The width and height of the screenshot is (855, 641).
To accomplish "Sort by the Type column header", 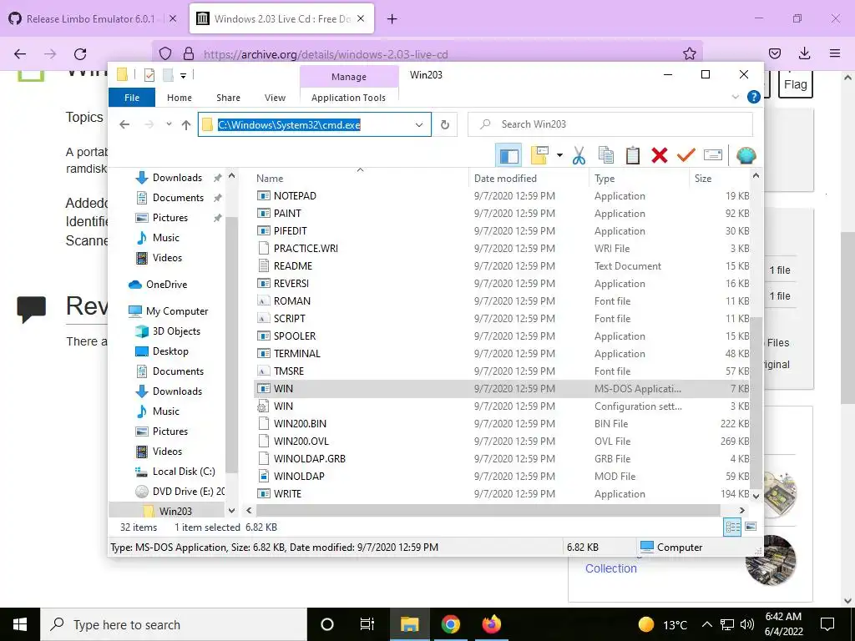I will (x=639, y=179).
